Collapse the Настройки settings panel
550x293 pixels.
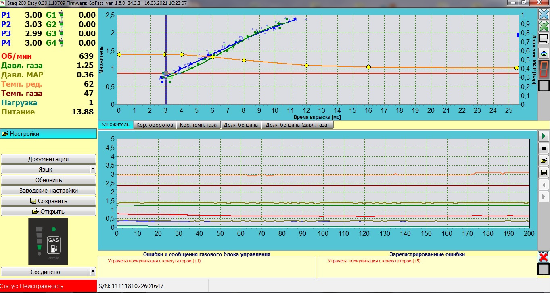point(48,134)
